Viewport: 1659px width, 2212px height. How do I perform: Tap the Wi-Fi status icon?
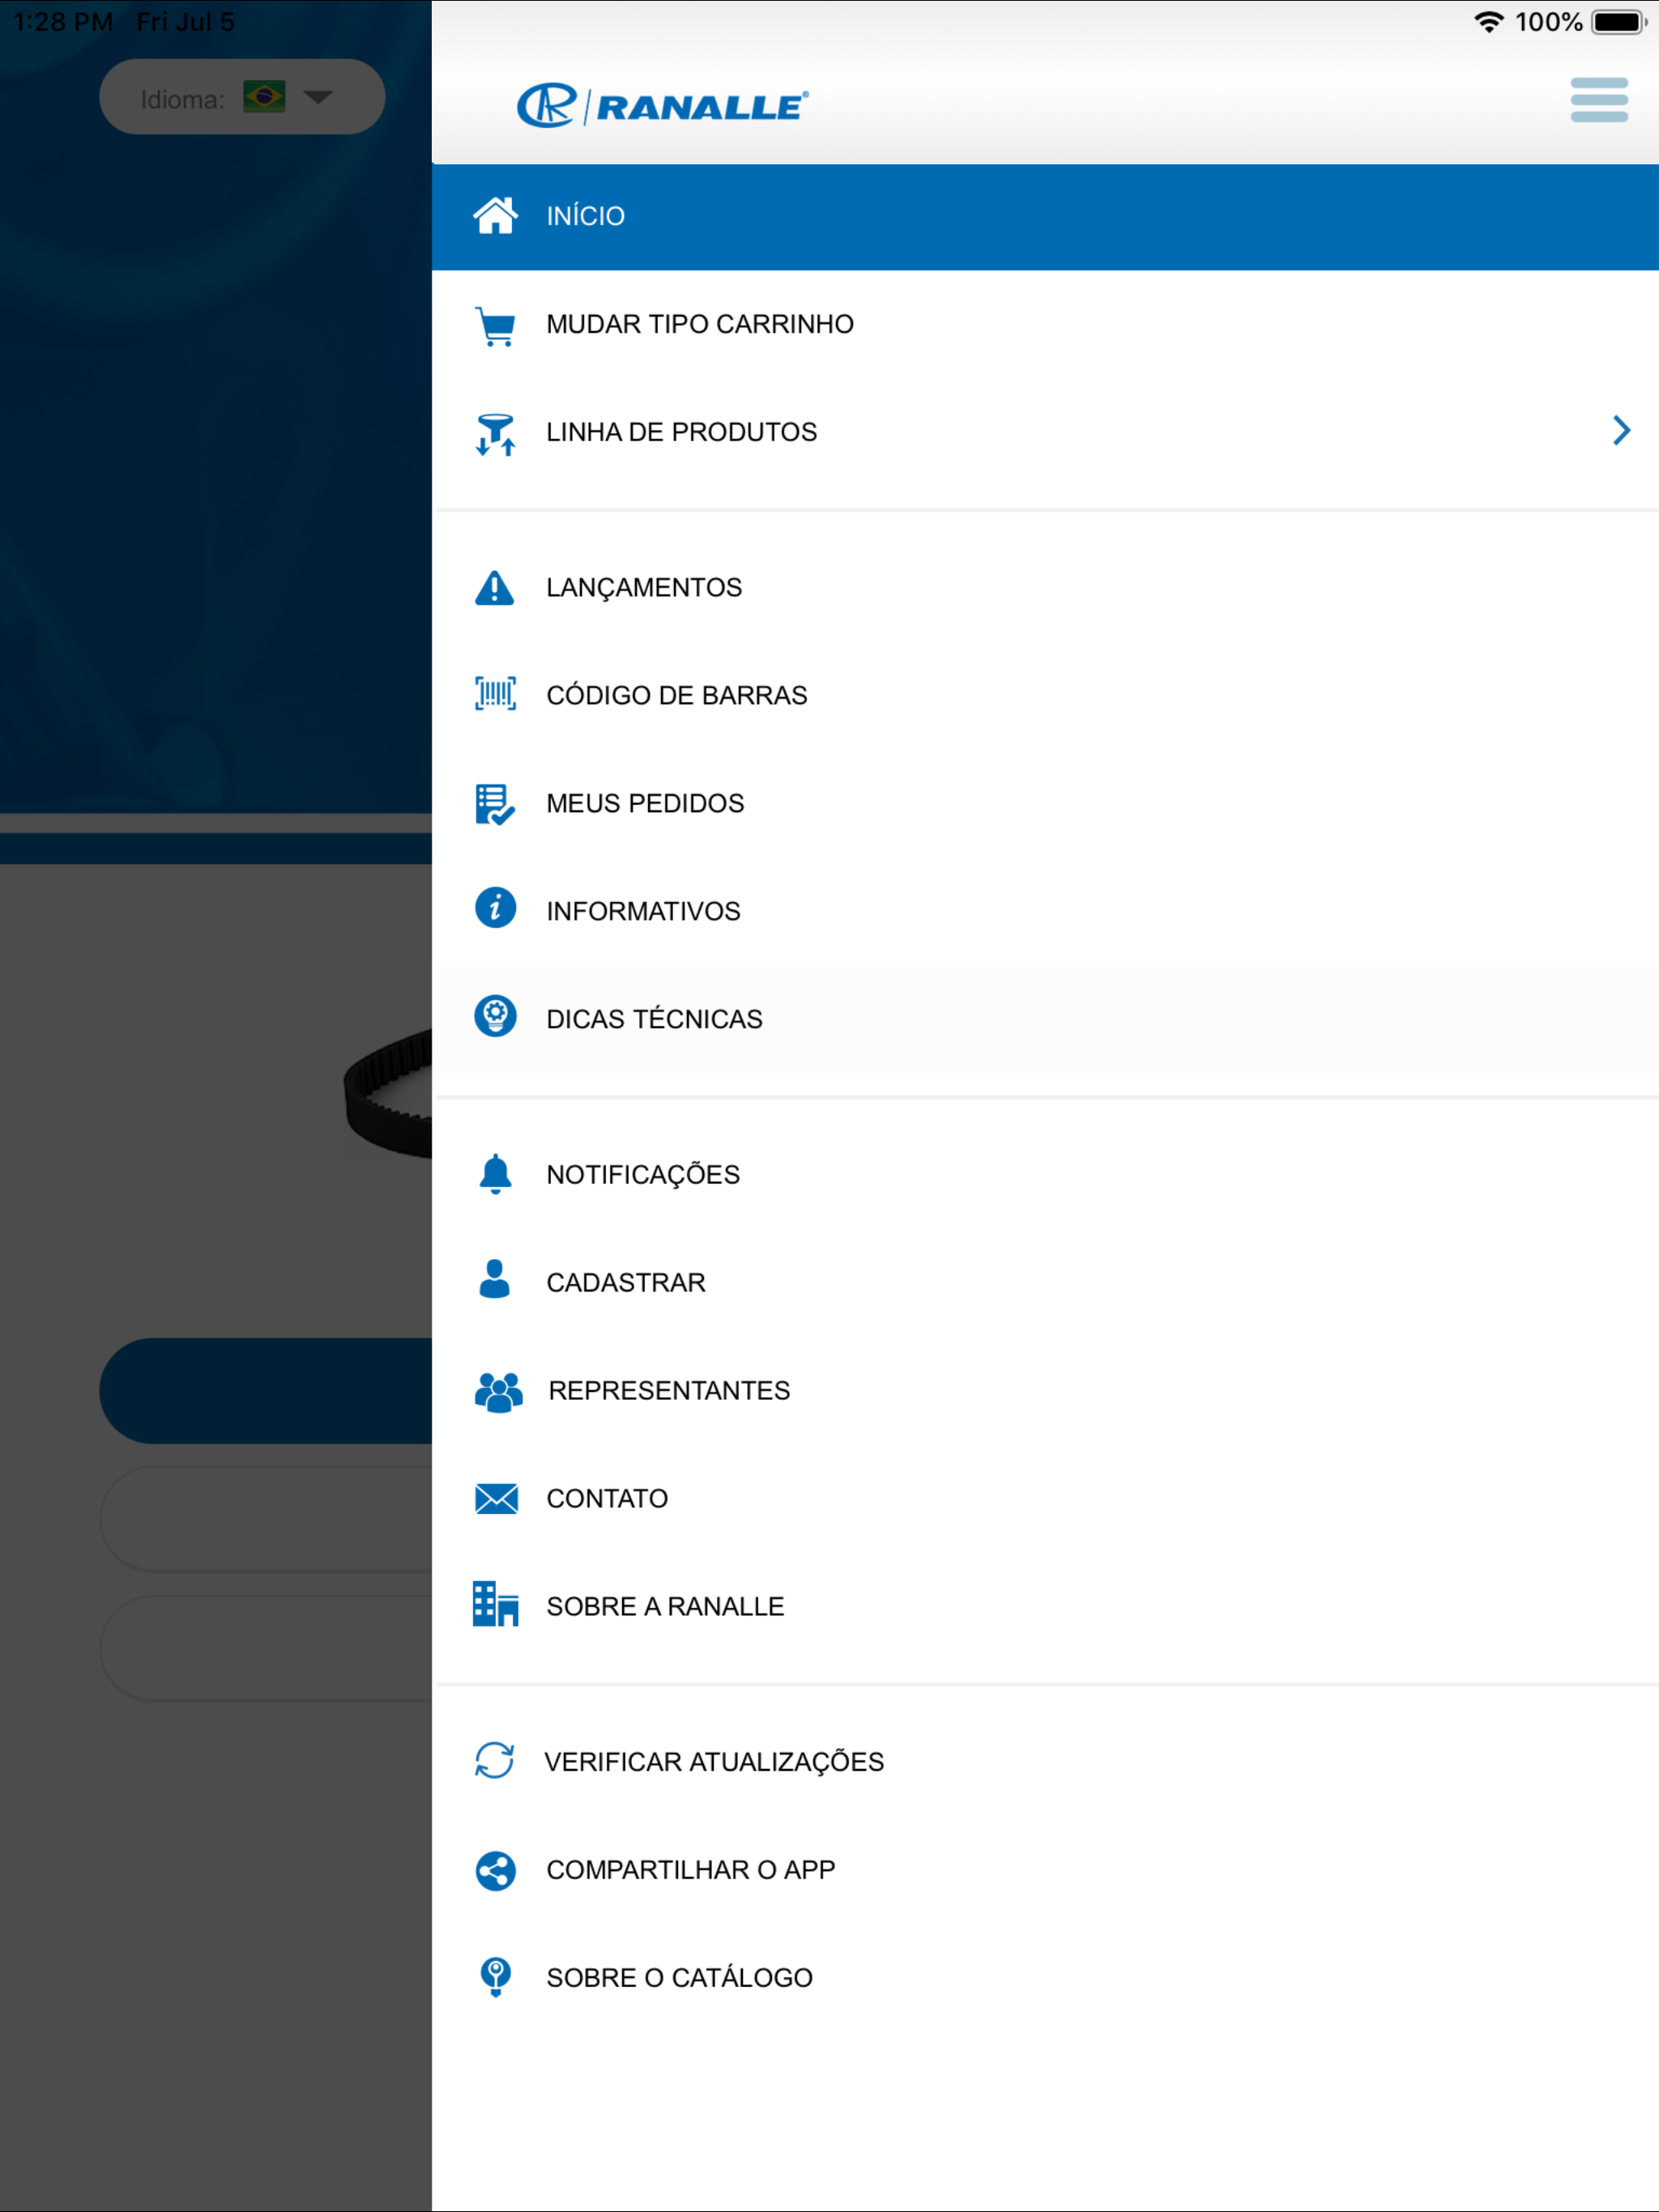coord(1489,22)
